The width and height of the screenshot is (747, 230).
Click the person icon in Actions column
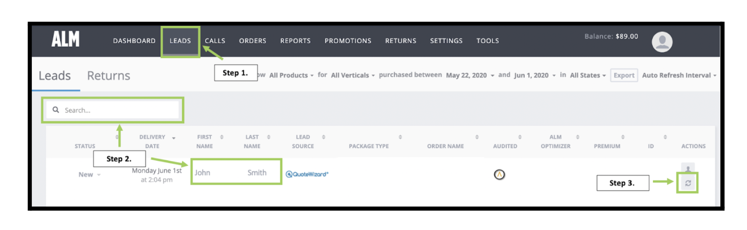688,168
